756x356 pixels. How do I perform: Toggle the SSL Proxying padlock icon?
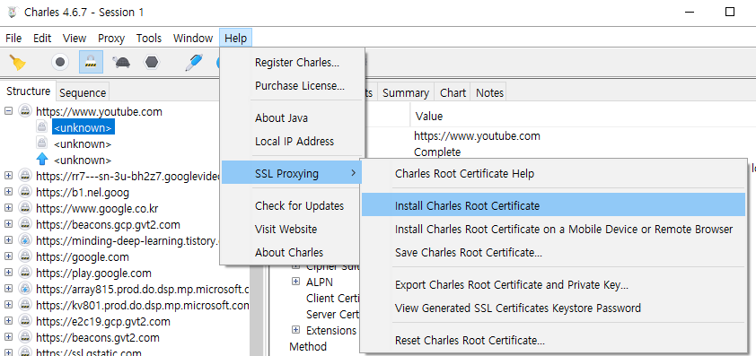tap(91, 62)
